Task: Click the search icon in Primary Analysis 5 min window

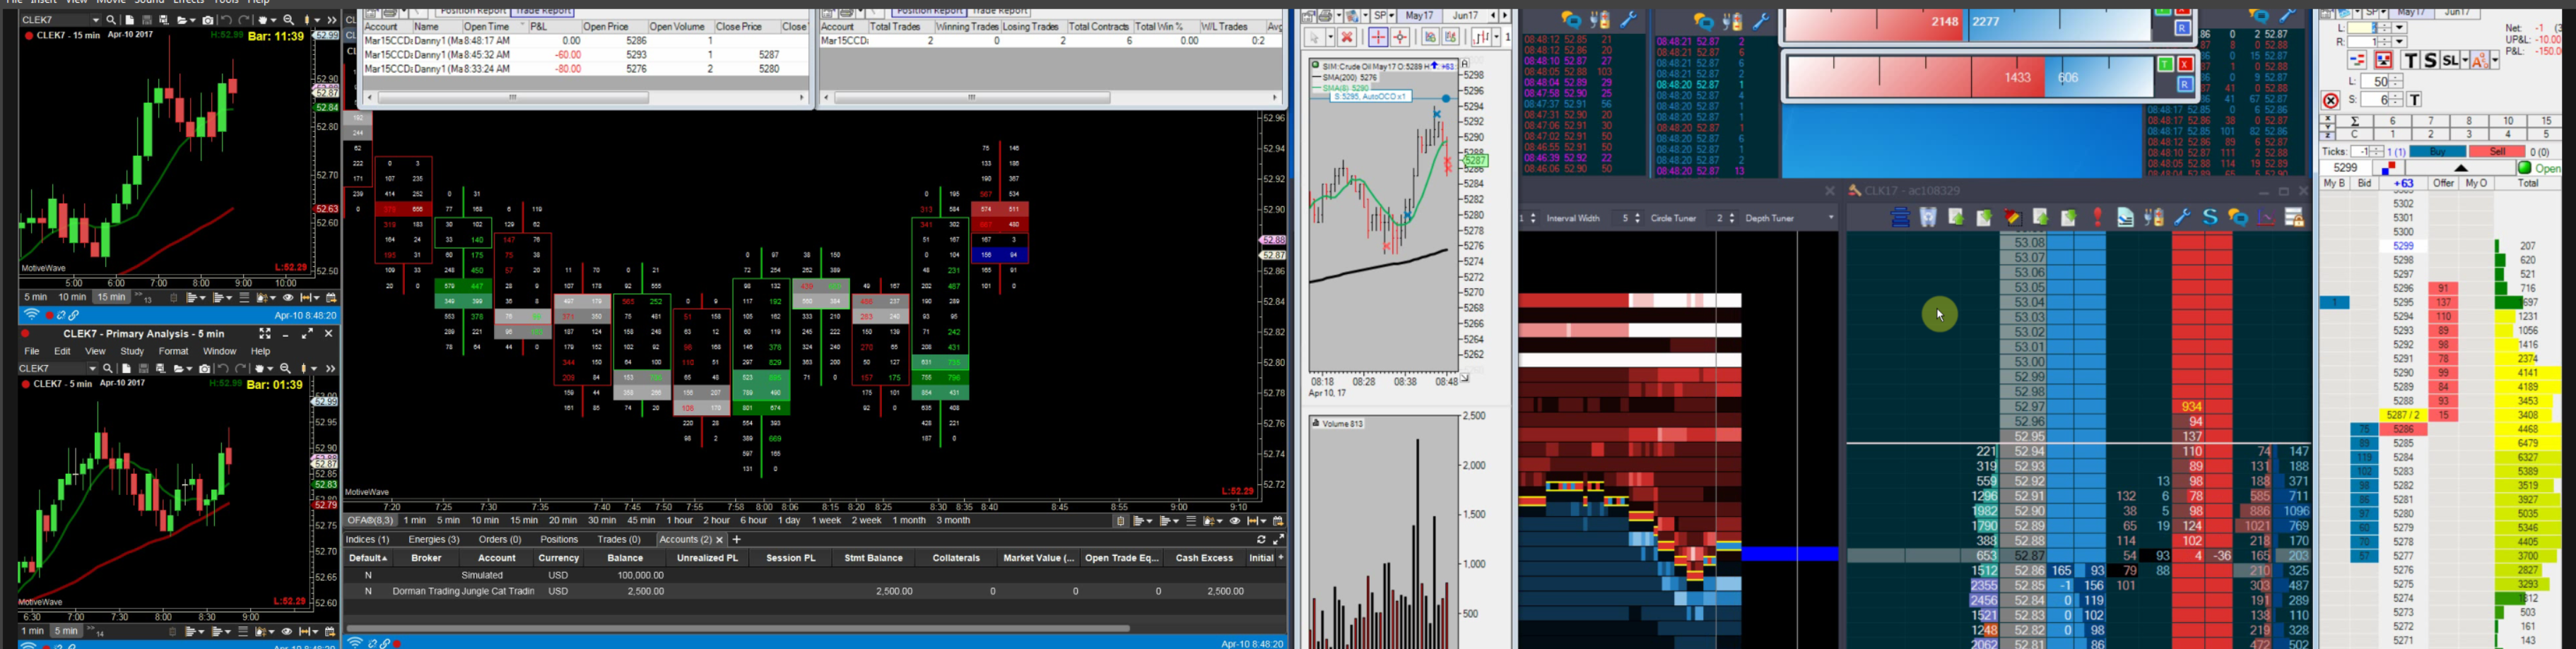Action: [x=108, y=369]
